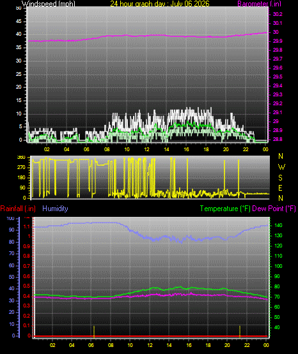This screenshot has height=354, width=298.
Task: Click the 'Rainfall (.in)' legend label
Action: click(18, 209)
